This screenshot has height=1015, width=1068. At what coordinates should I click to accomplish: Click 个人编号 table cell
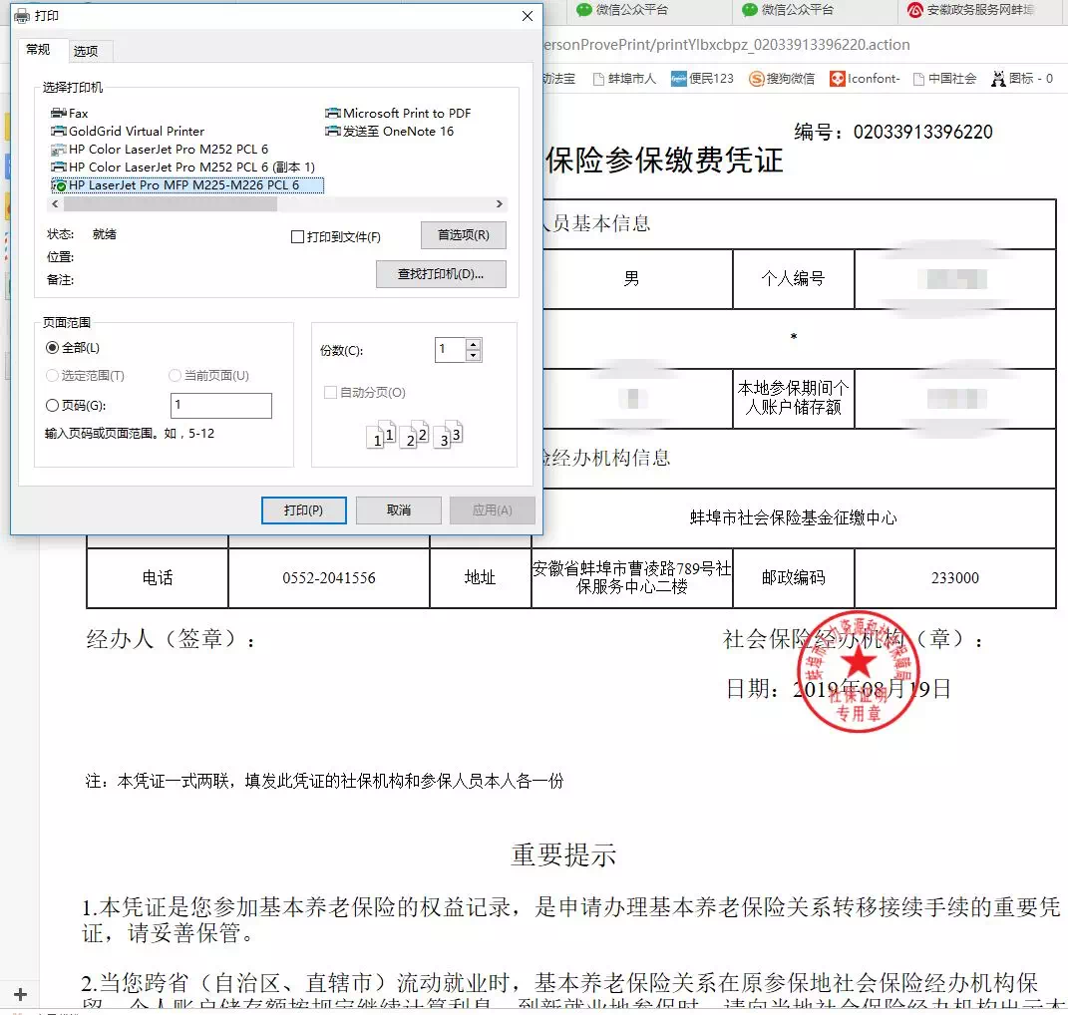point(794,278)
